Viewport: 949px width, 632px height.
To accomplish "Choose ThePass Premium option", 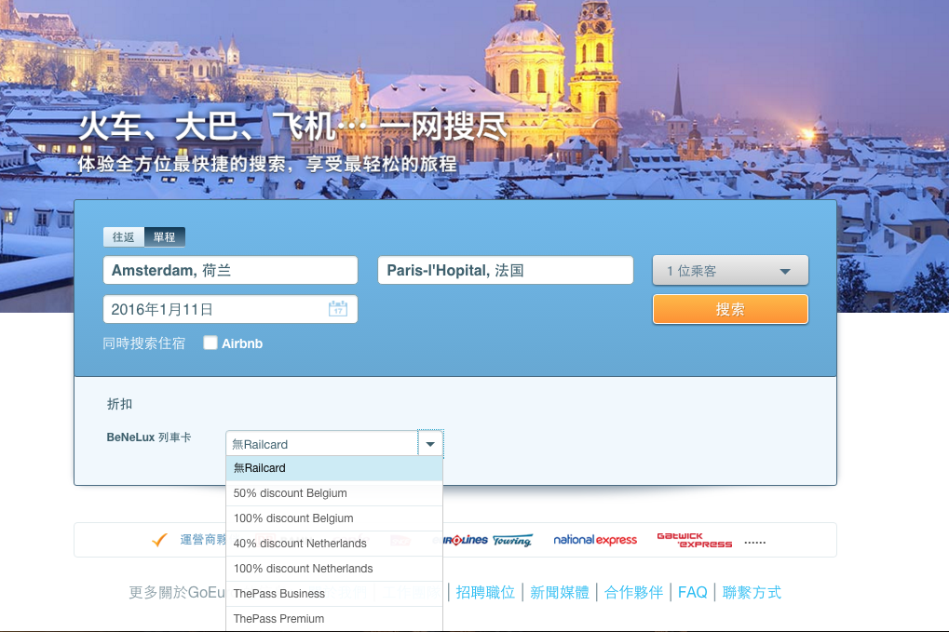I will [334, 619].
